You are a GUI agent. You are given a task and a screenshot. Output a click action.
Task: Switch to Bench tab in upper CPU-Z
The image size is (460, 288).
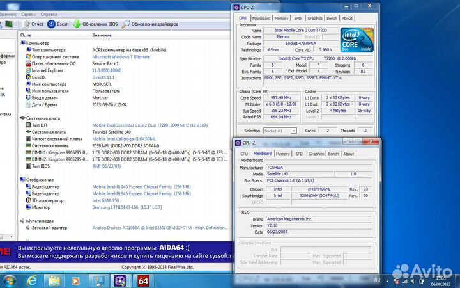pos(332,18)
